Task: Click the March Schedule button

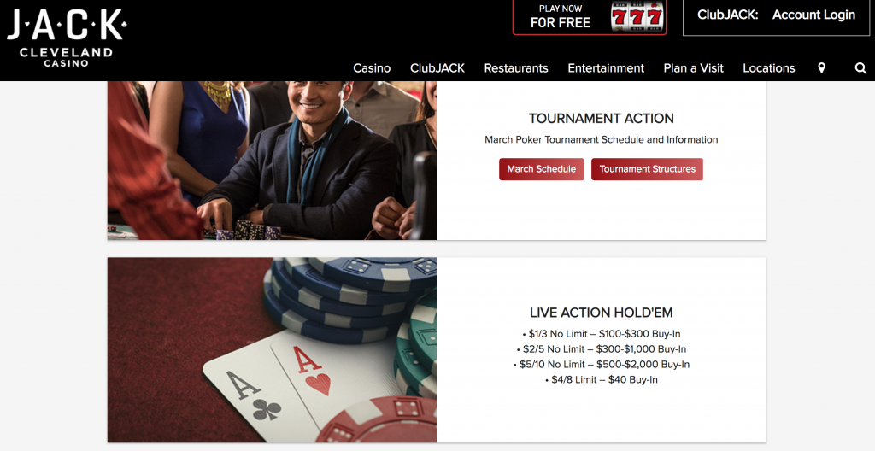Action: click(541, 169)
